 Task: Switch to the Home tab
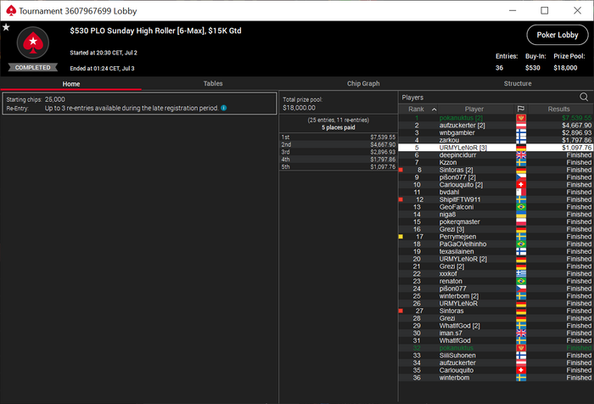pos(70,84)
